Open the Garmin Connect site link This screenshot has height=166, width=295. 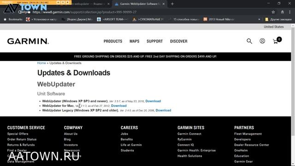tap(189, 134)
